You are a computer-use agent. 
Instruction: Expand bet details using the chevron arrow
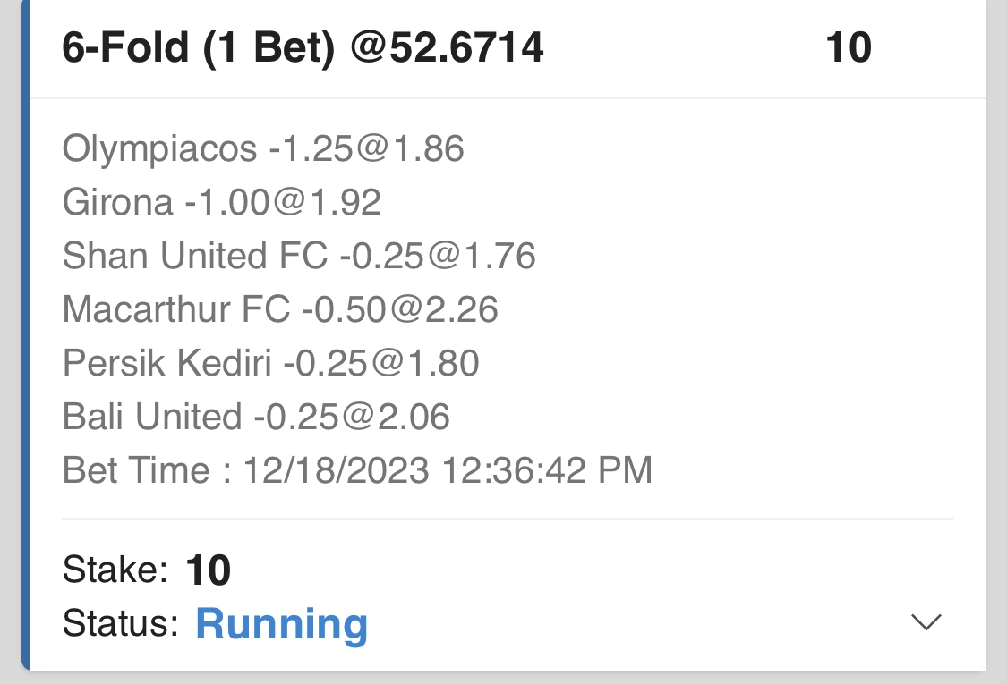tap(926, 622)
